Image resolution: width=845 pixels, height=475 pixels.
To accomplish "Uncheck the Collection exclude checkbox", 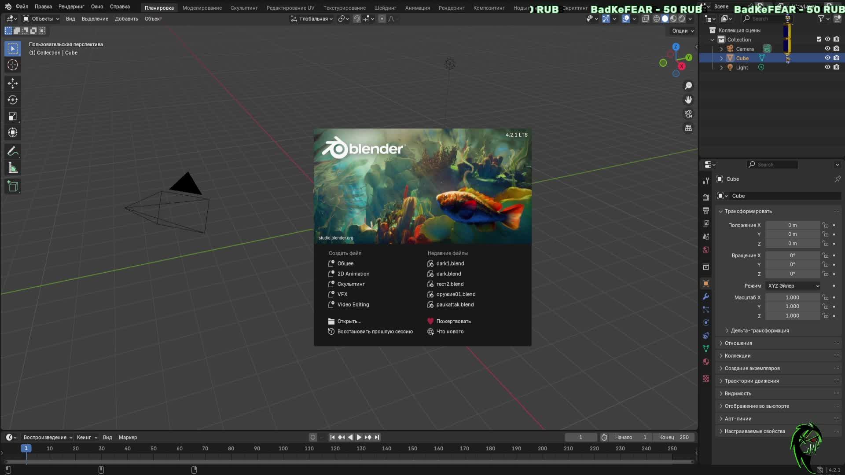I will tap(819, 39).
